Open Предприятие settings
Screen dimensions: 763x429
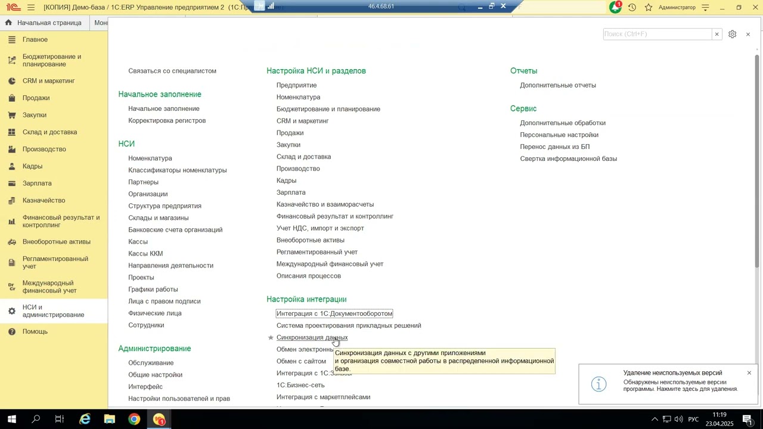pyautogui.click(x=296, y=85)
